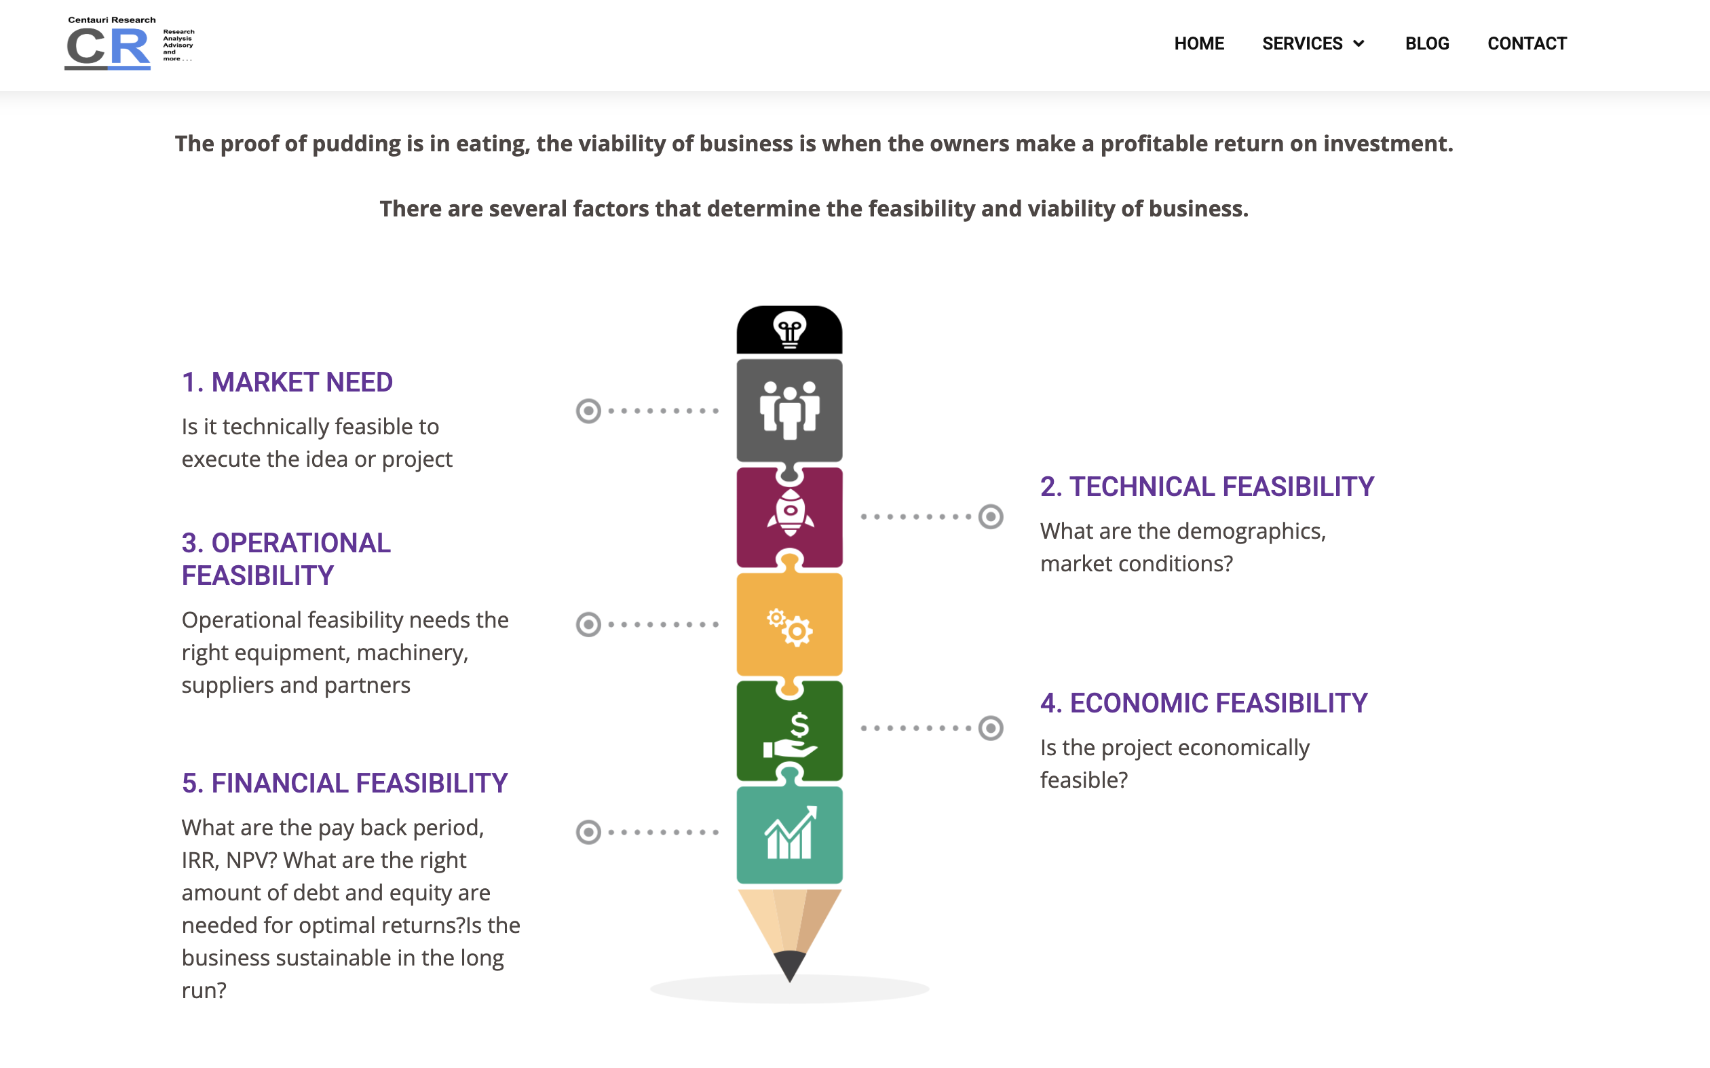Expand the Services dropdown arrow

click(x=1359, y=44)
